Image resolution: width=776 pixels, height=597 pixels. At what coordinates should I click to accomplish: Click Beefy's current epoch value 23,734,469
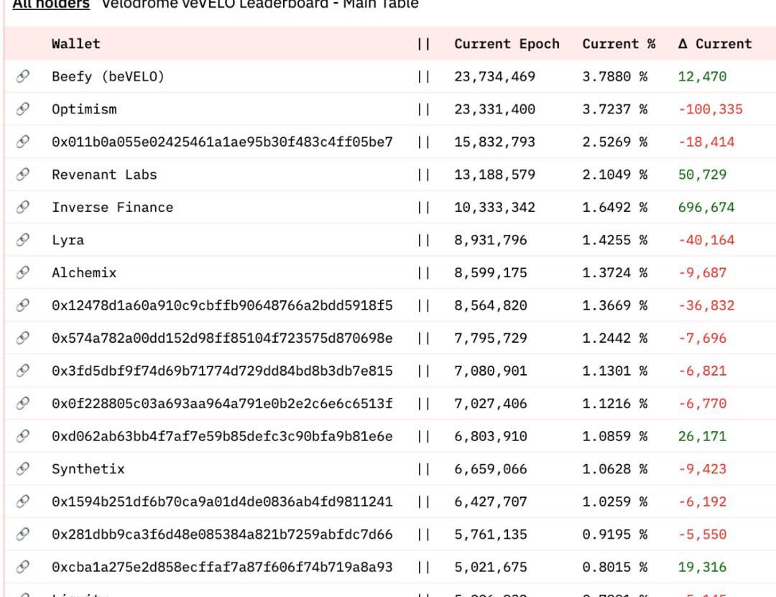(x=494, y=77)
